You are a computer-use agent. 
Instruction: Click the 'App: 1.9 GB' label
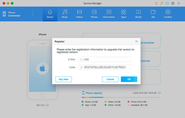tap(90, 105)
